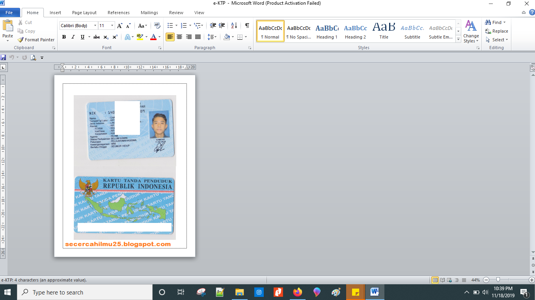Expand the Bullets dropdown arrow
Image resolution: width=535 pixels, height=300 pixels.
(x=176, y=26)
